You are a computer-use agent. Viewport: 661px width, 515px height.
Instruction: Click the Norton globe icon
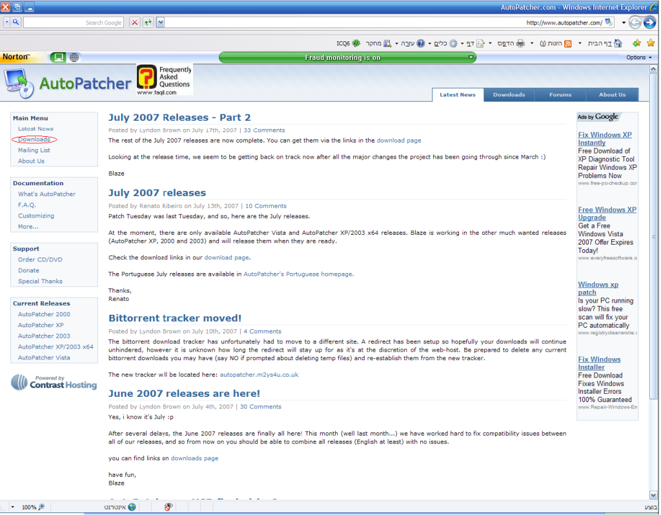(x=74, y=57)
